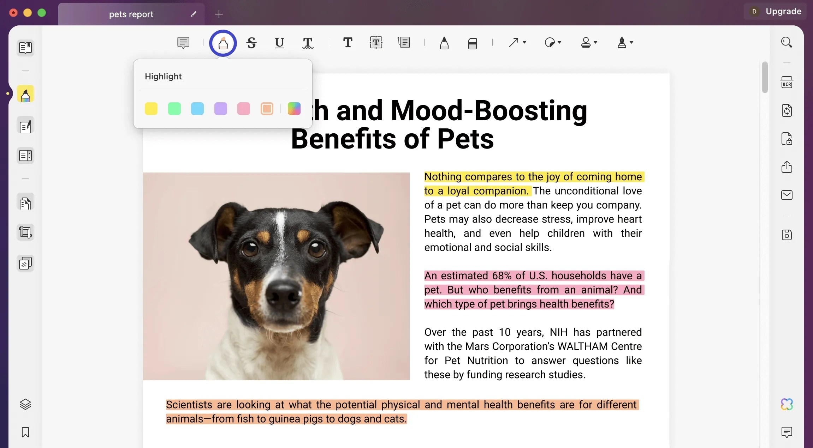Select the Underline annotation tool

pyautogui.click(x=279, y=43)
